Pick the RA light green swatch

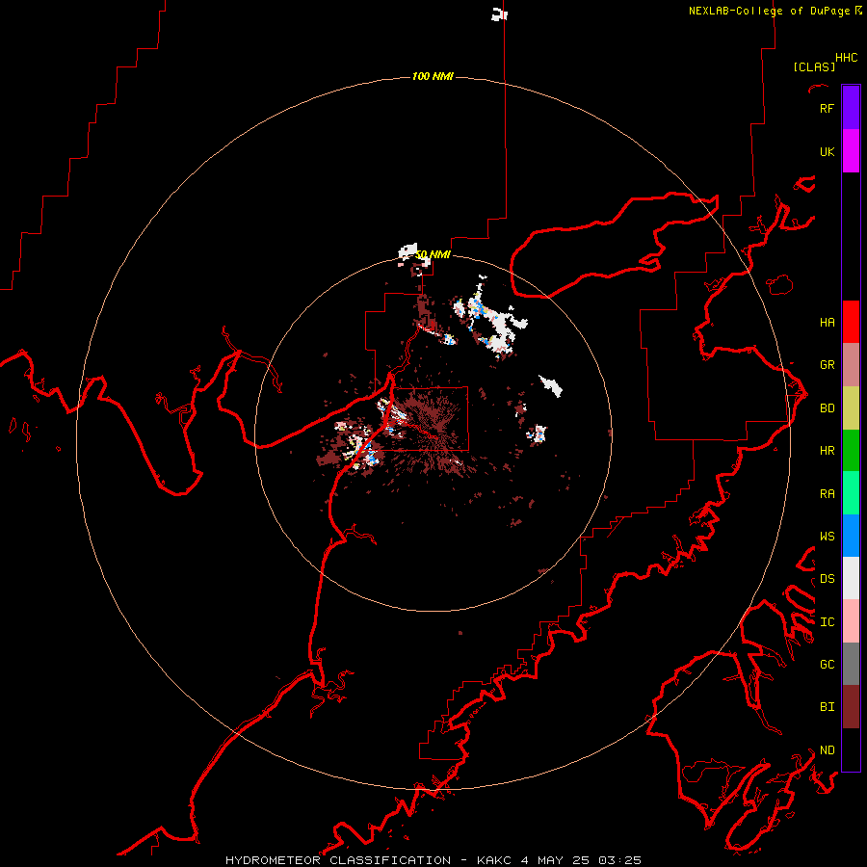click(x=851, y=493)
